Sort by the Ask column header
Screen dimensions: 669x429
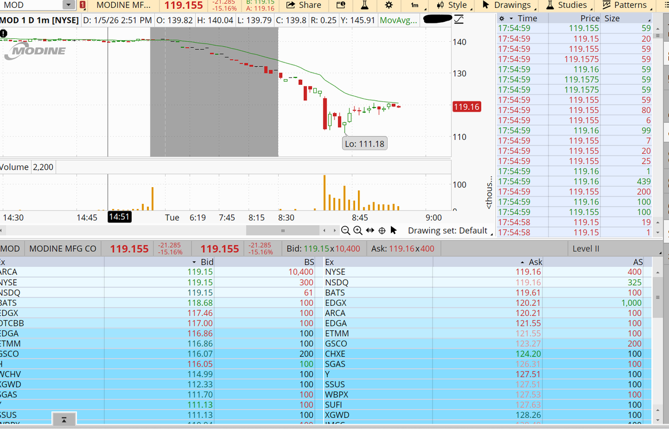click(535, 262)
